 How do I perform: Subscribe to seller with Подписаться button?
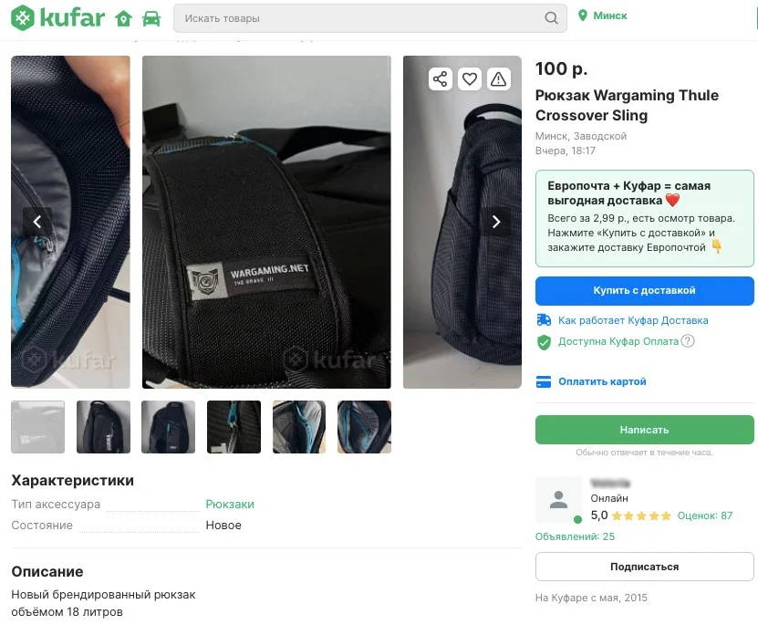[x=644, y=567]
